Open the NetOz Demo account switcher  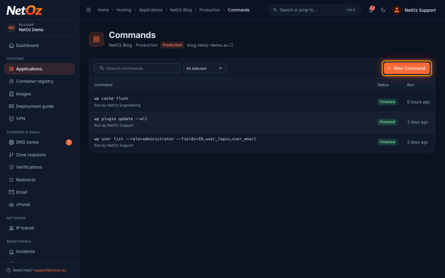point(39,28)
